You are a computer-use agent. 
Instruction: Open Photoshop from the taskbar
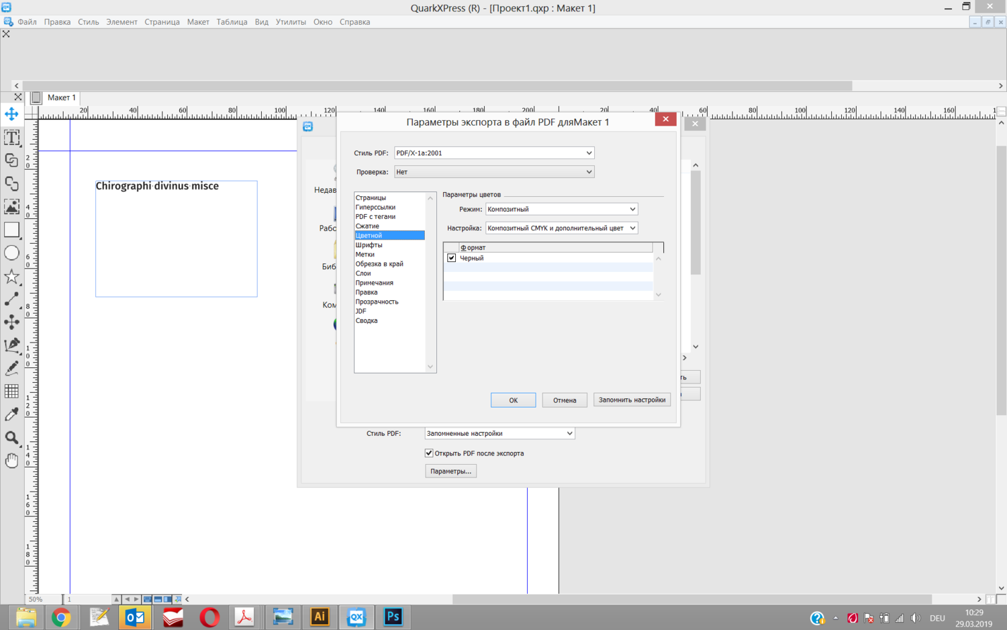(393, 617)
